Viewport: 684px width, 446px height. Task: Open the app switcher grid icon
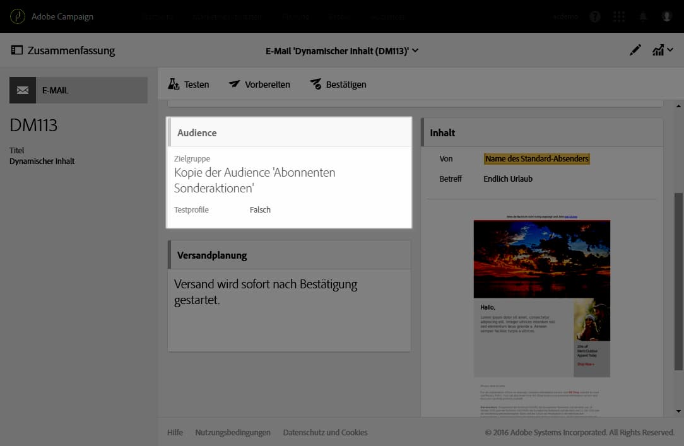pyautogui.click(x=618, y=16)
